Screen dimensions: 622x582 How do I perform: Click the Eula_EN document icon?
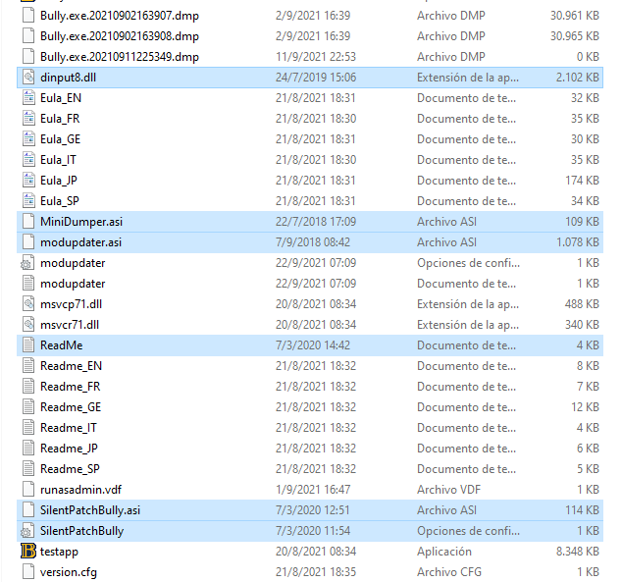pyautogui.click(x=28, y=98)
